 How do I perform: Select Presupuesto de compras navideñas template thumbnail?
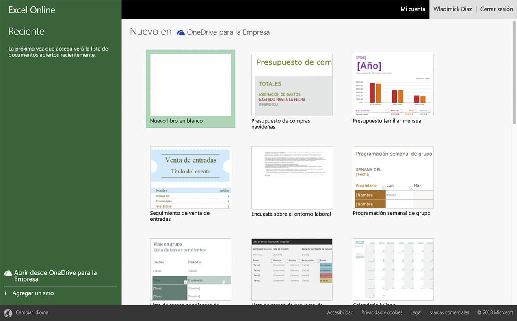click(x=292, y=85)
